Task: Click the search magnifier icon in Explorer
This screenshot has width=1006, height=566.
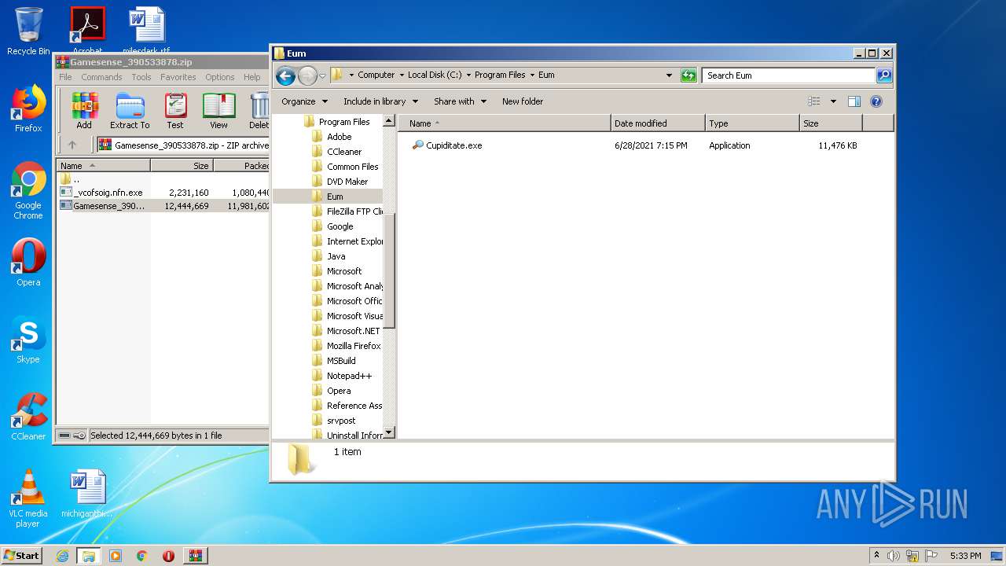Action: [x=884, y=75]
